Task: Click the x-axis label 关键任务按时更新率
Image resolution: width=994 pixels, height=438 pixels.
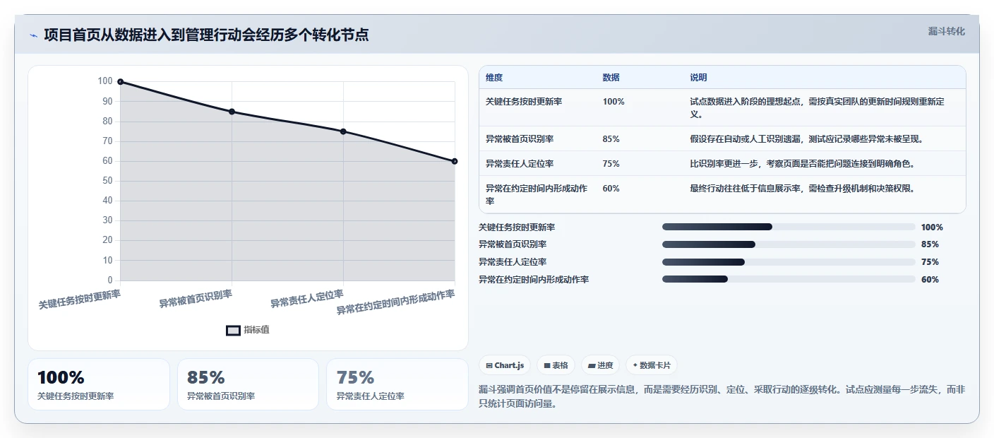Action: pyautogui.click(x=79, y=300)
